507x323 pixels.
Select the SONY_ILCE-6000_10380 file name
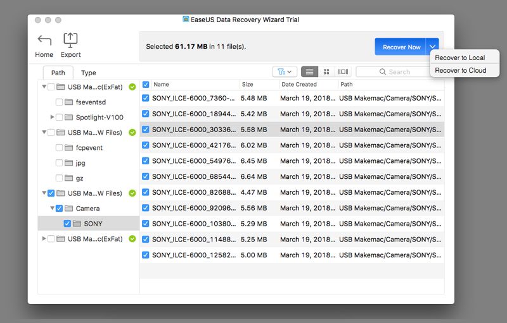[194, 224]
